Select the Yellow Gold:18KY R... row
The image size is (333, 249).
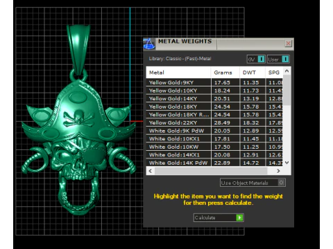click(214, 115)
